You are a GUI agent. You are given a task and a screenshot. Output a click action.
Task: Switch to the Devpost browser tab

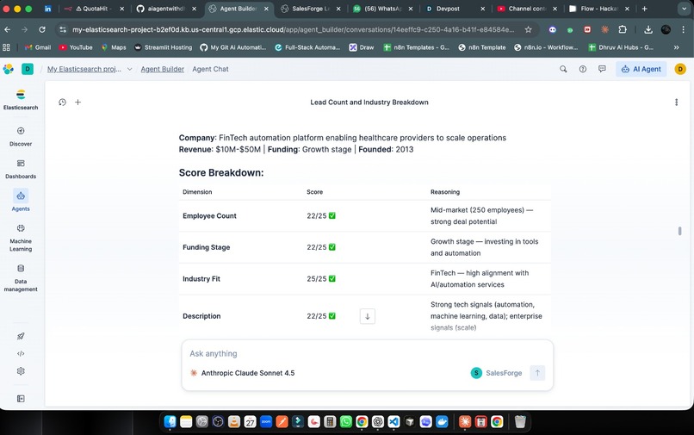pos(455,9)
